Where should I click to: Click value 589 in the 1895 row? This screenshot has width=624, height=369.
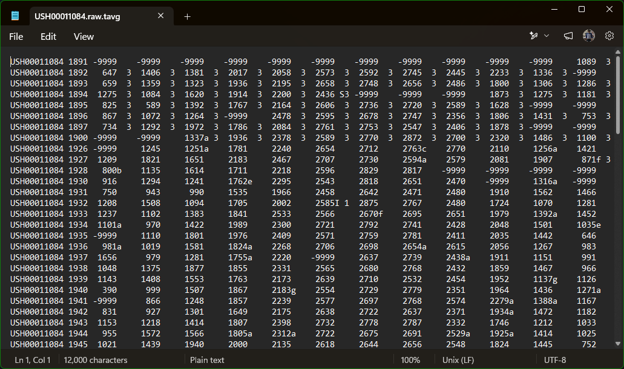(153, 105)
